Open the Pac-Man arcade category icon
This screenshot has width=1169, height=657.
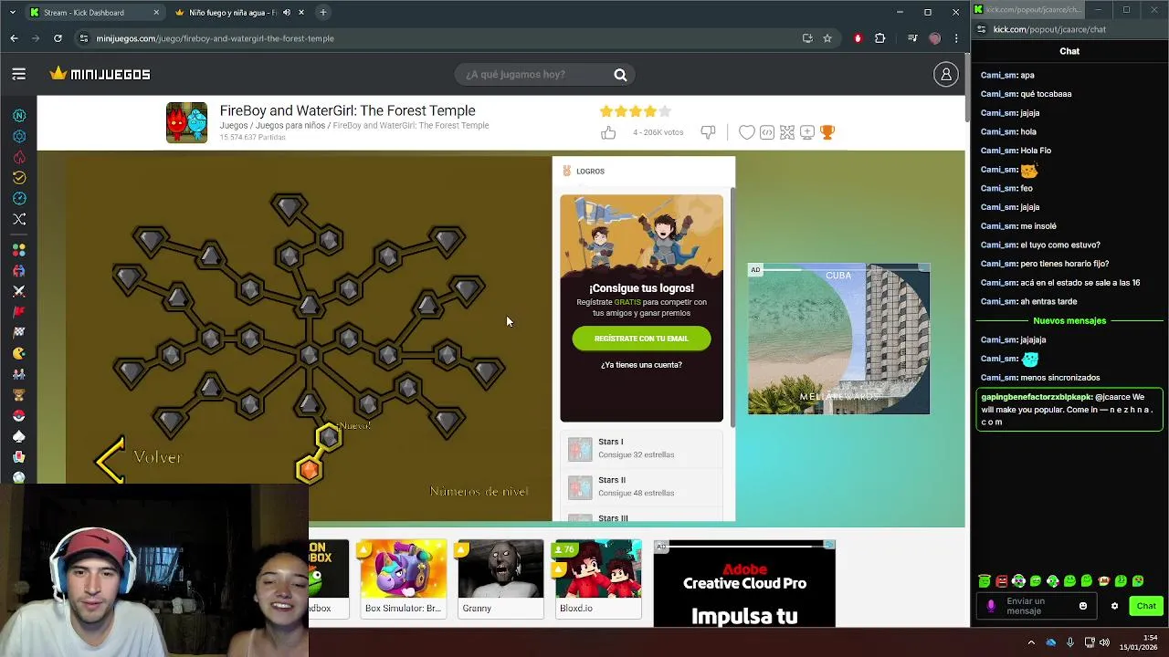click(x=19, y=353)
